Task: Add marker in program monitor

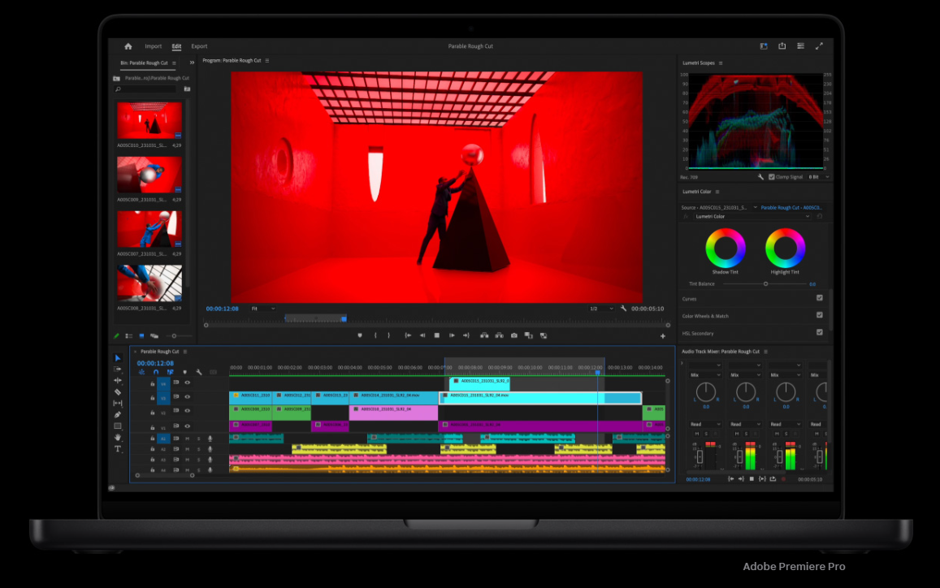Action: pos(360,335)
